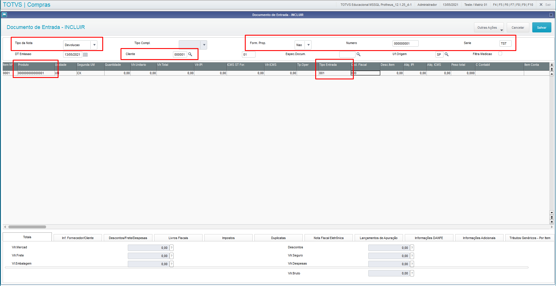Image resolution: width=556 pixels, height=286 pixels.
Task: Open Cliente lookup with the magnifier icon
Action: pos(190,54)
